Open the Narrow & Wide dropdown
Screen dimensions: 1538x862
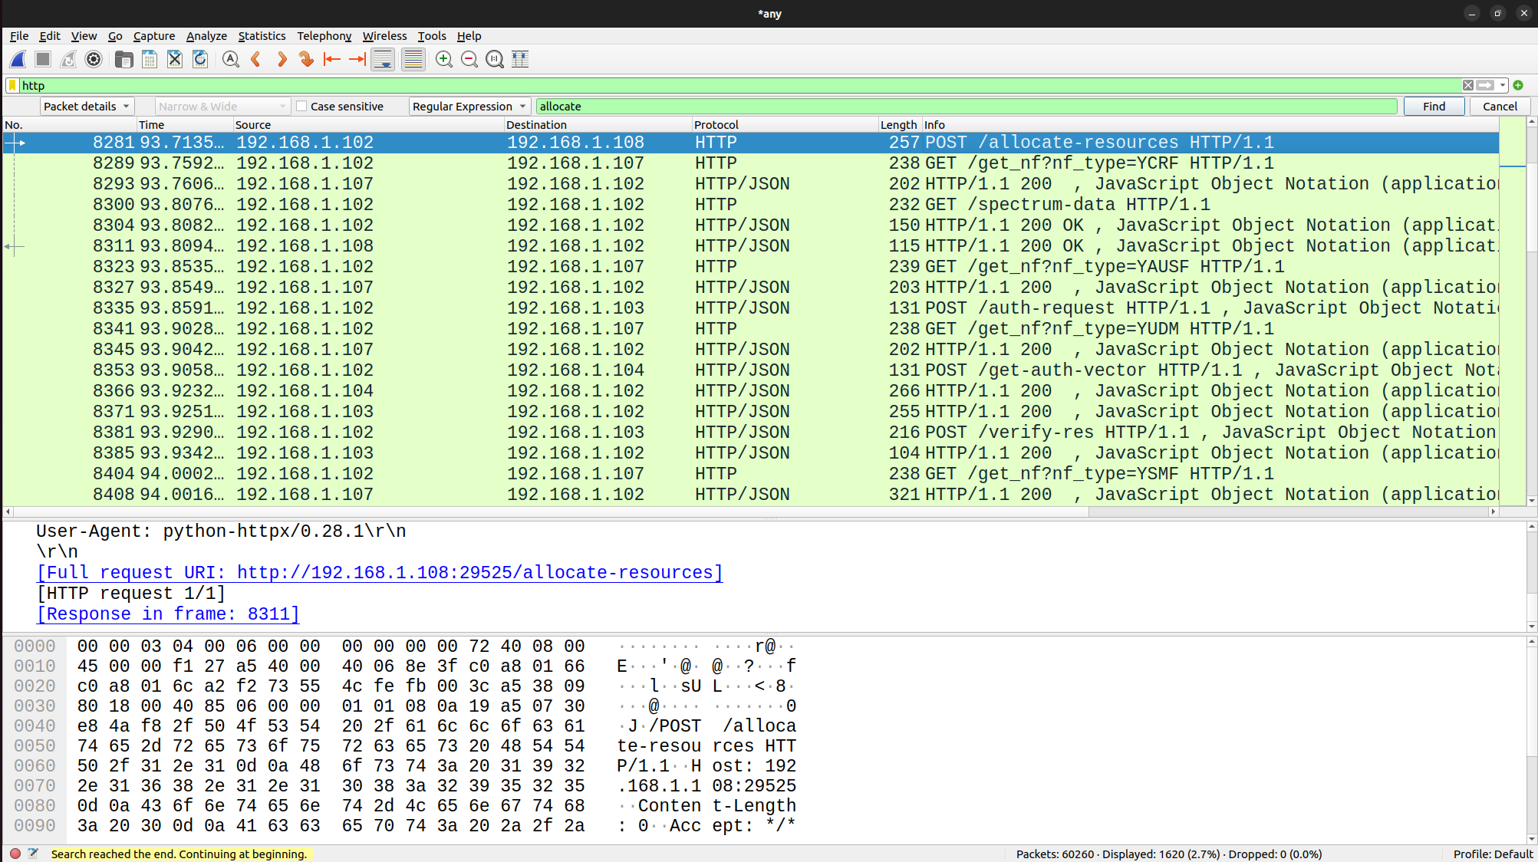(222, 107)
